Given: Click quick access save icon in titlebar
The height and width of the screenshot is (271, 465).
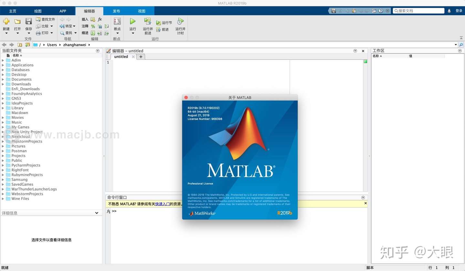Looking at the screenshot, I should click(x=334, y=11).
